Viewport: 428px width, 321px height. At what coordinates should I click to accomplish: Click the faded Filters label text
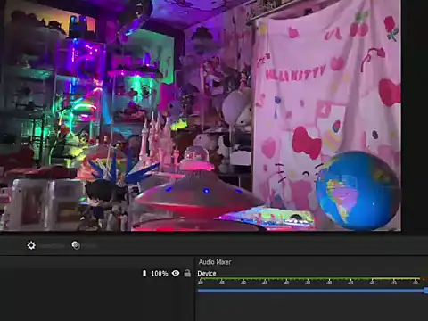(x=90, y=246)
